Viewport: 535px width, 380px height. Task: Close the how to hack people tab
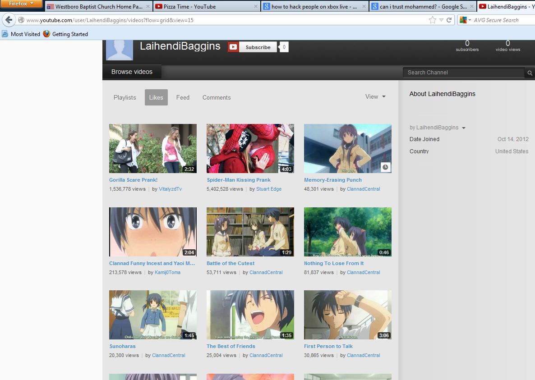point(364,6)
